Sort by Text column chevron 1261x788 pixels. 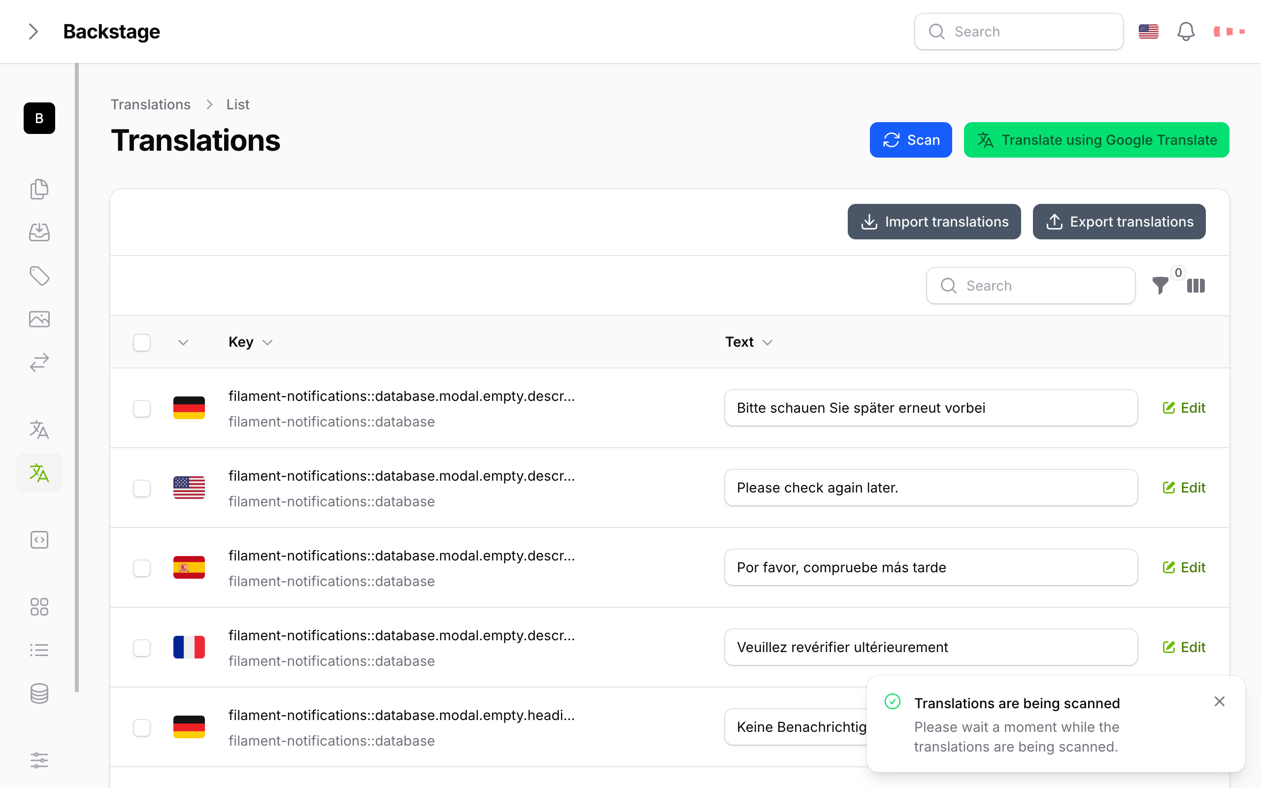[767, 342]
